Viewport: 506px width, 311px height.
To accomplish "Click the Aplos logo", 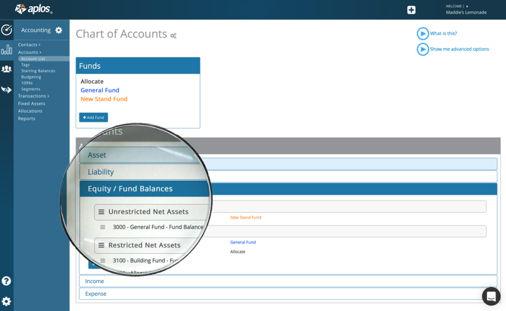I will click(34, 9).
